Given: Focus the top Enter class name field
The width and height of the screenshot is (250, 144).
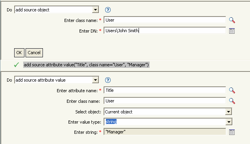Looking at the screenshot, I should (x=165, y=20).
